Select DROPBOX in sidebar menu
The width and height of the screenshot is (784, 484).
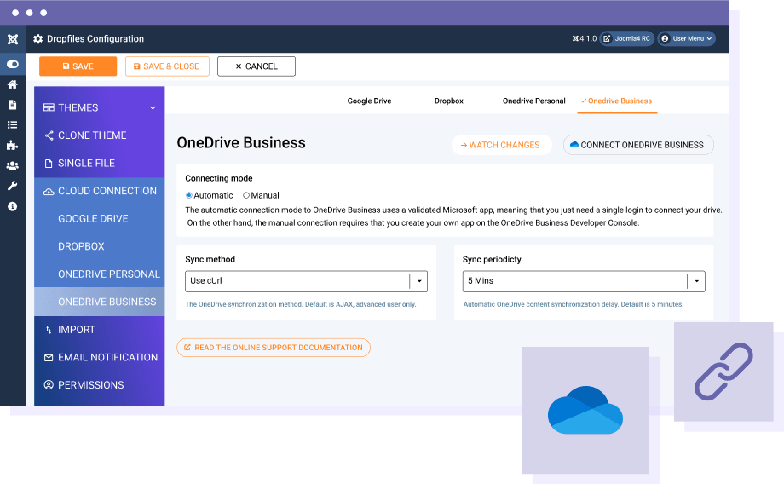(x=81, y=246)
